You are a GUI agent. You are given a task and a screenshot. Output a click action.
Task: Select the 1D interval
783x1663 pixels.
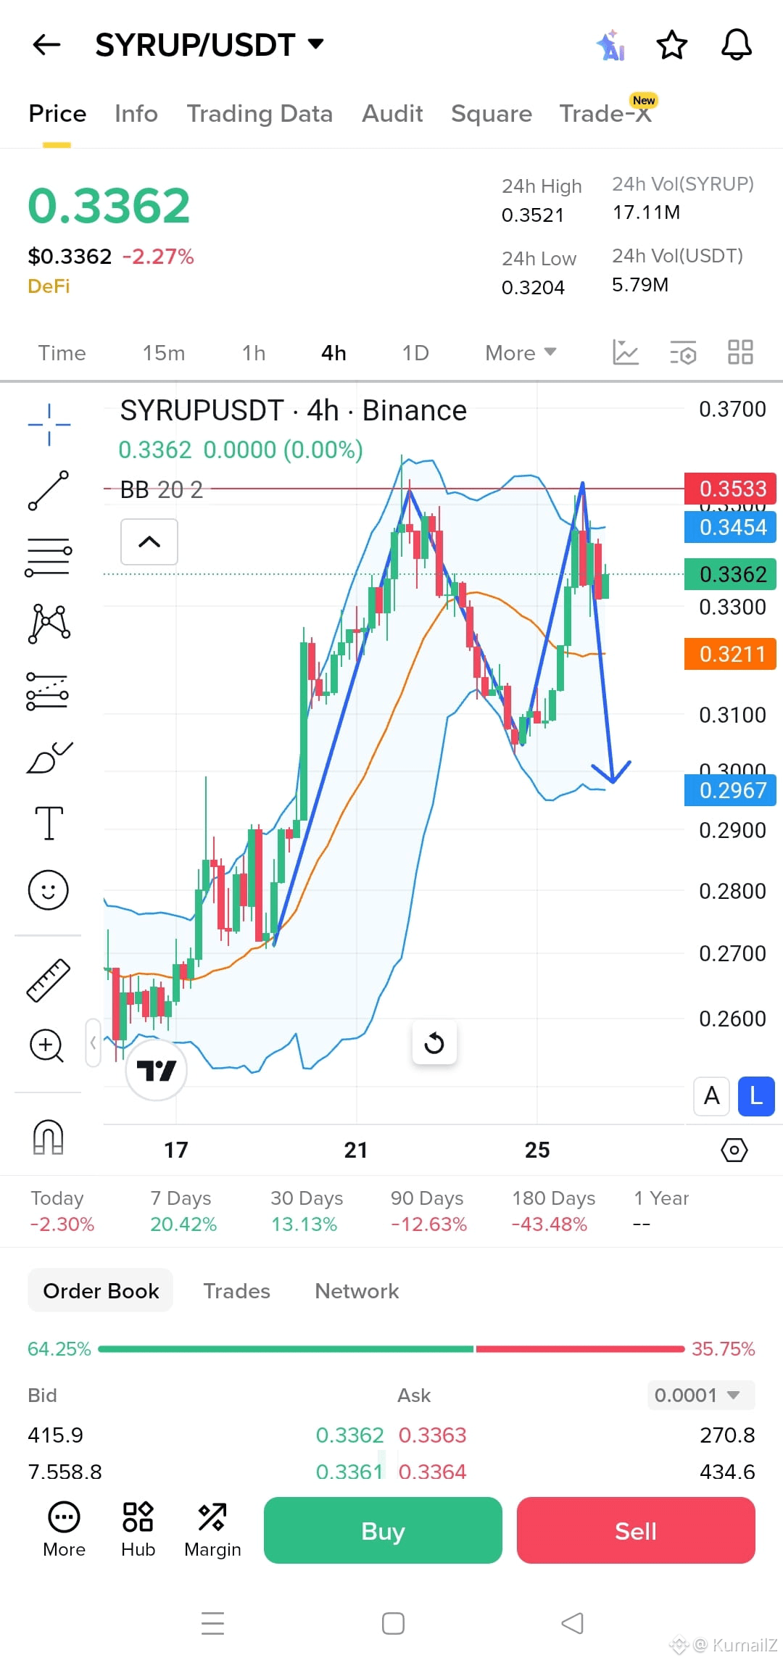coord(415,353)
